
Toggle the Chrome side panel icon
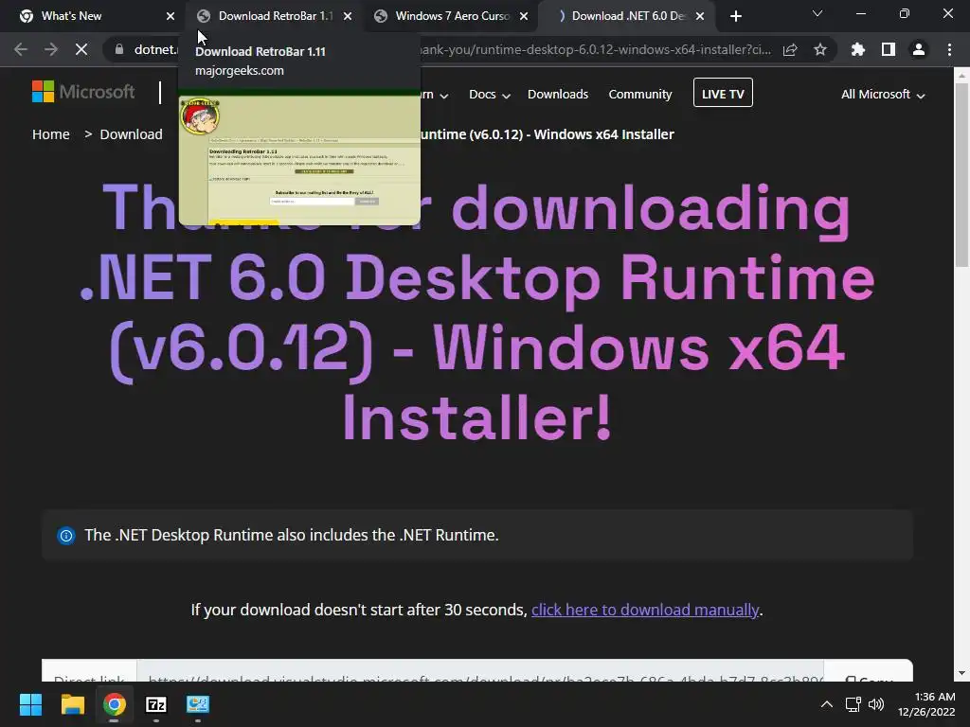[x=889, y=49]
